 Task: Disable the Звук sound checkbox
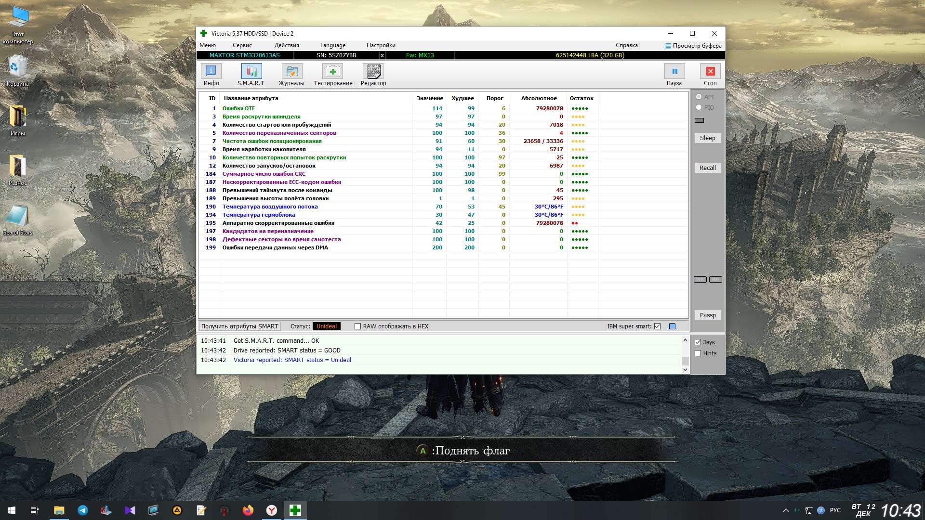(x=698, y=342)
